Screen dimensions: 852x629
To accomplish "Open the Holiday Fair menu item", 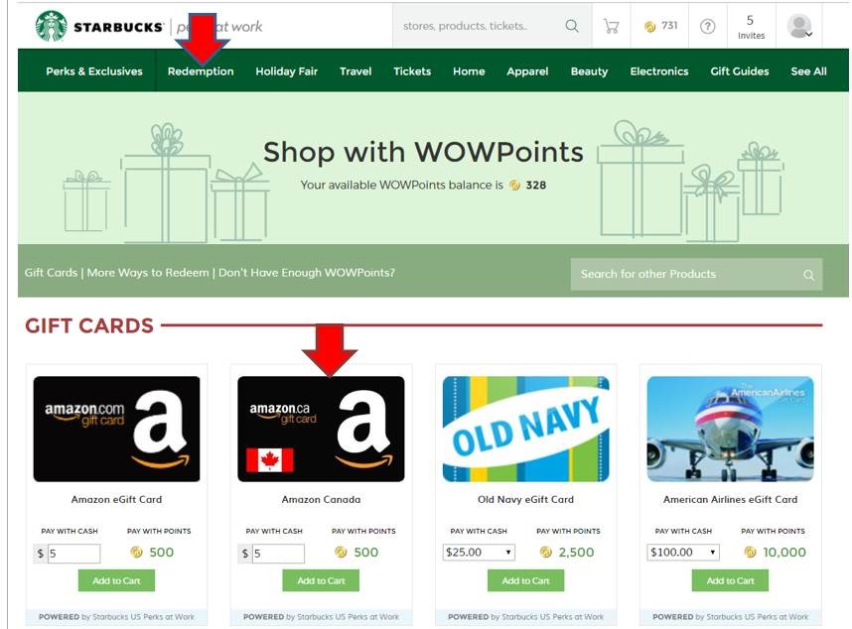I will click(286, 71).
